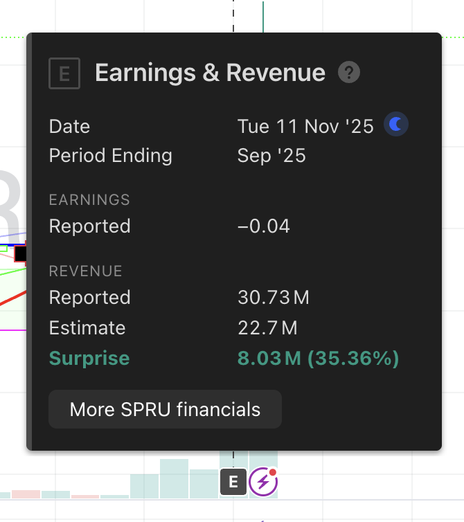This screenshot has height=522, width=464.
Task: Click the revenue estimate 22.7 M
Action: point(267,327)
